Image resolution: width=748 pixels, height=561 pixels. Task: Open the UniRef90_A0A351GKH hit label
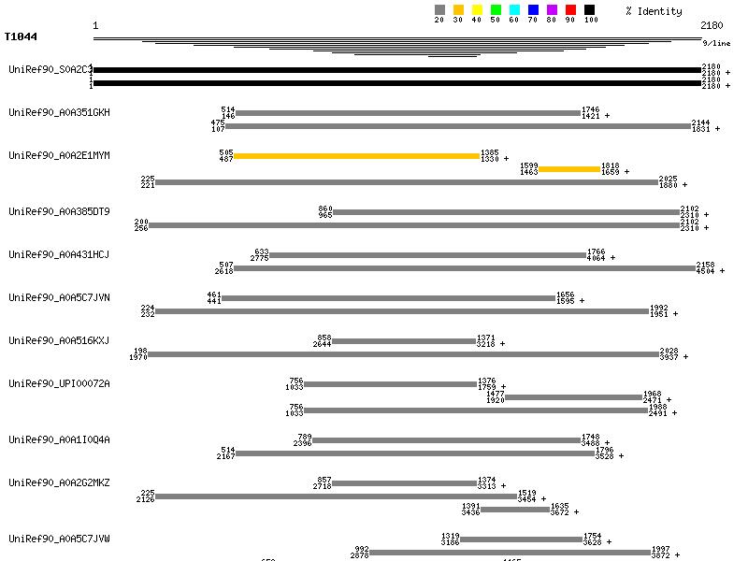[x=59, y=112]
